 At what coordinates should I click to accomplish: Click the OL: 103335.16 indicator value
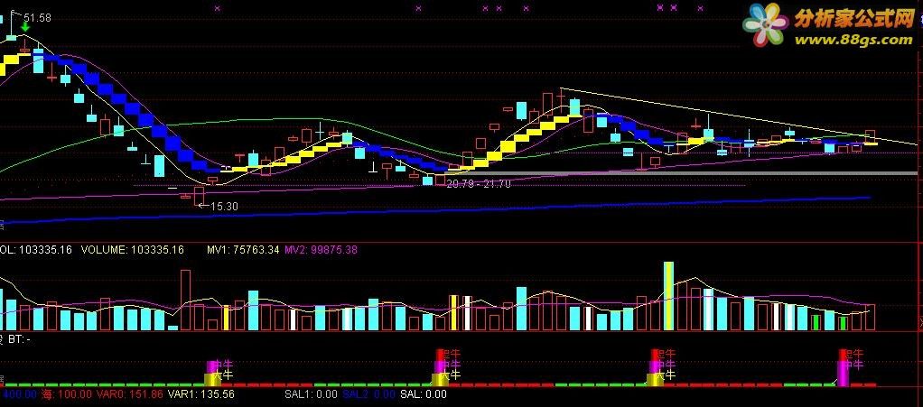pyautogui.click(x=36, y=250)
